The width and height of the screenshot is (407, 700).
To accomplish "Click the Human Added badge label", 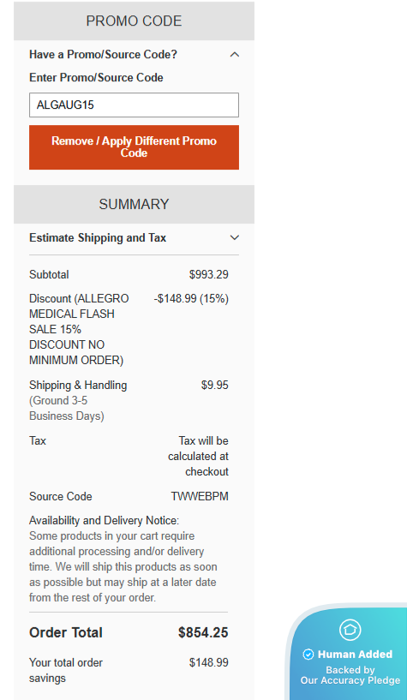I will 355,655.
